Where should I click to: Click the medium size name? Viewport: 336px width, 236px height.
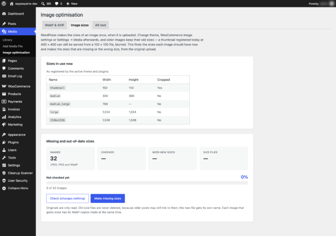(55, 96)
